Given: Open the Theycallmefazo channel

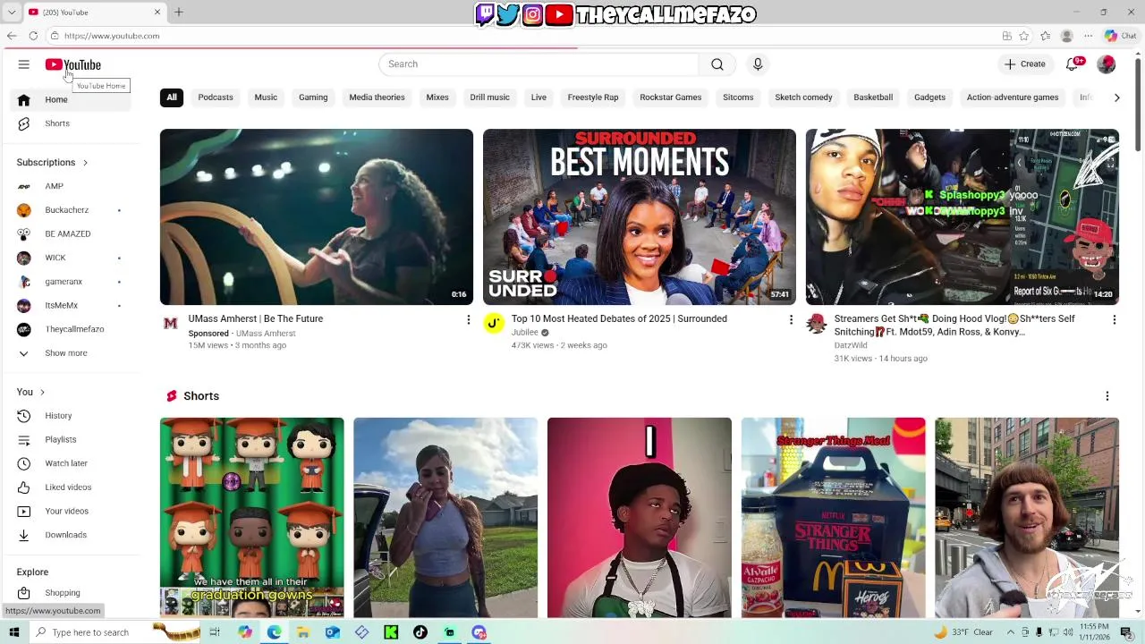Looking at the screenshot, I should 72,329.
